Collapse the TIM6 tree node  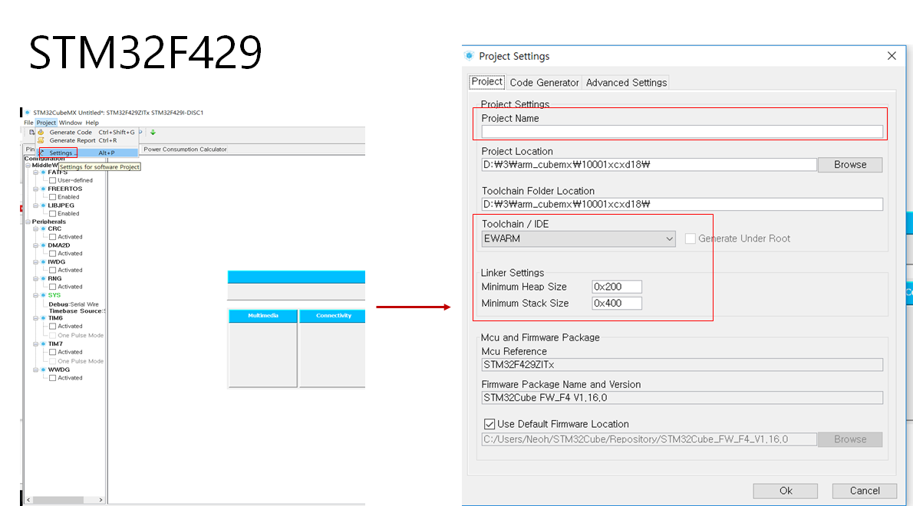[35, 318]
